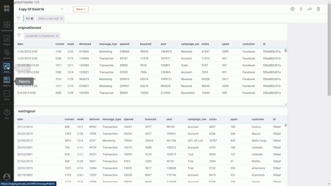Remove the fs1 filter chip

click(32, 19)
